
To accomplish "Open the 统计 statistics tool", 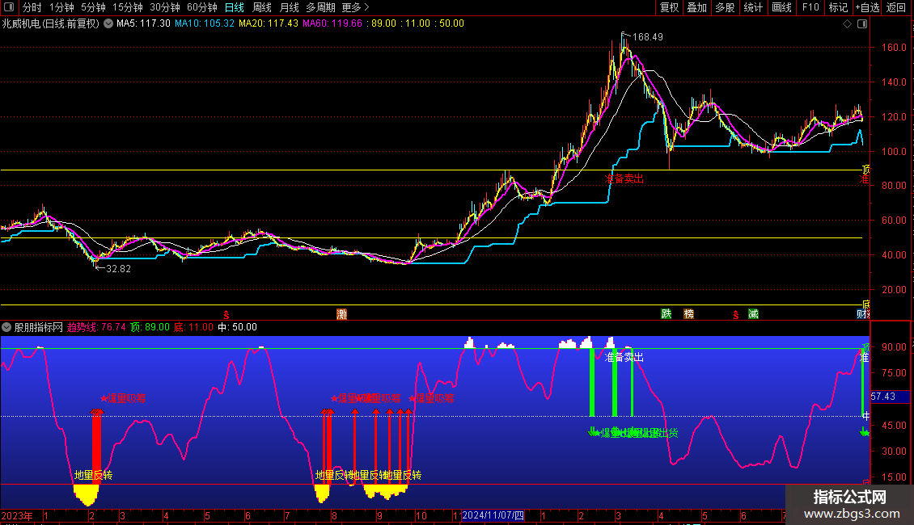I will click(x=753, y=7).
